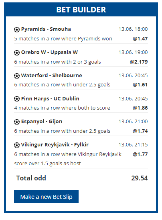Viewport: 162px width, 220px height.
Task: Click the @2.179 odds value
Action: [x=139, y=62]
